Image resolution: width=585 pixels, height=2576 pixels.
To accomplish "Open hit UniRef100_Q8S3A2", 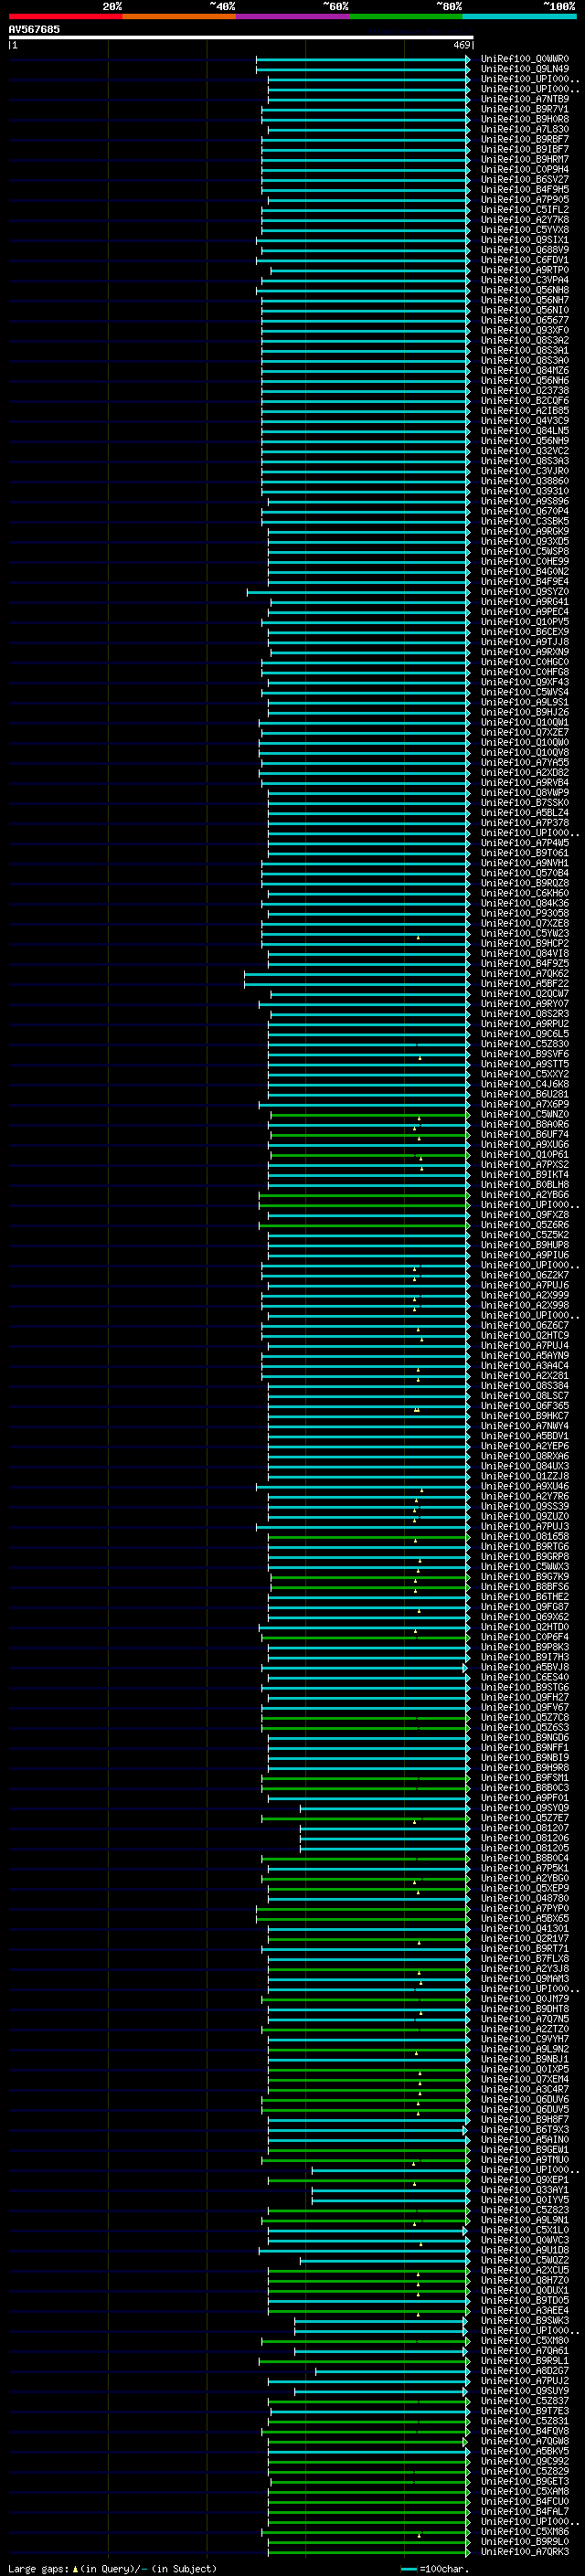I will point(524,340).
